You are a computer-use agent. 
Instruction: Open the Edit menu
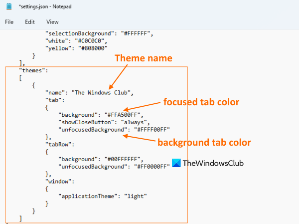30,22
